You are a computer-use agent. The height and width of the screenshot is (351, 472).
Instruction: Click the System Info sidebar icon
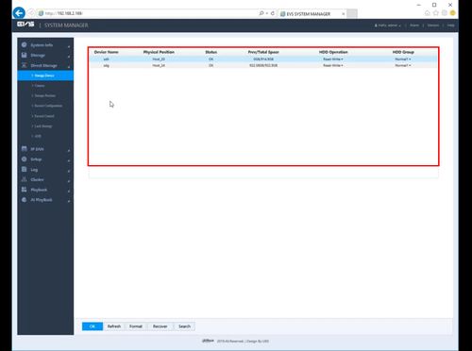point(25,45)
